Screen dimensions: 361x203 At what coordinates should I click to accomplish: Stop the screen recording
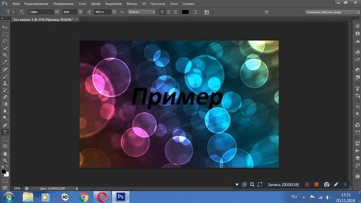point(316,184)
